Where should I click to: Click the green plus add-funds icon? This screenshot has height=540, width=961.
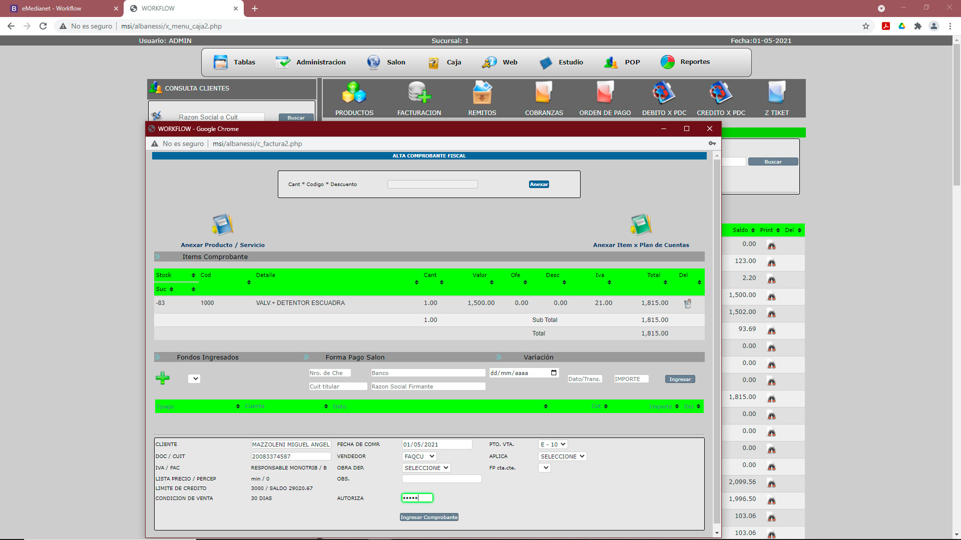tap(163, 378)
